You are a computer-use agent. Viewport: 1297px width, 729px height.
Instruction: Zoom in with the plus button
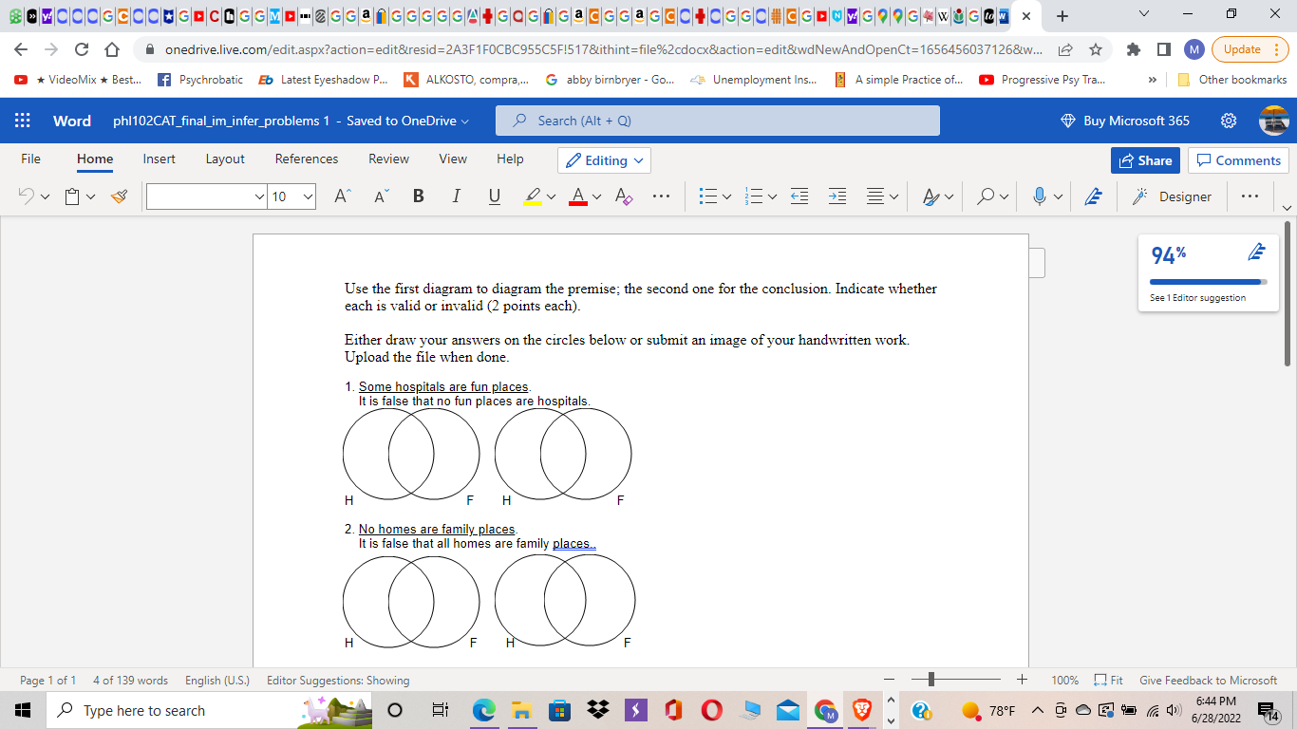pyautogui.click(x=1022, y=680)
